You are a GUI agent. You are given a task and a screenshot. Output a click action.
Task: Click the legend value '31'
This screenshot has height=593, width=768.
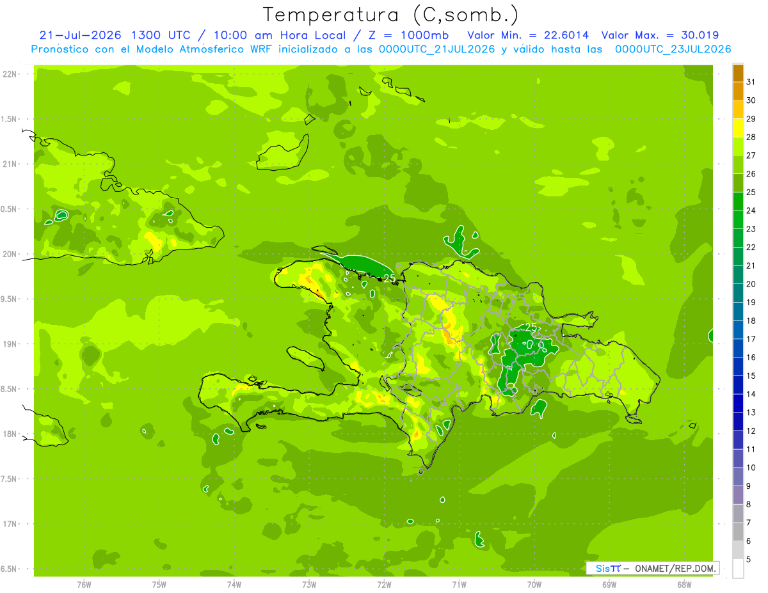[x=751, y=83]
